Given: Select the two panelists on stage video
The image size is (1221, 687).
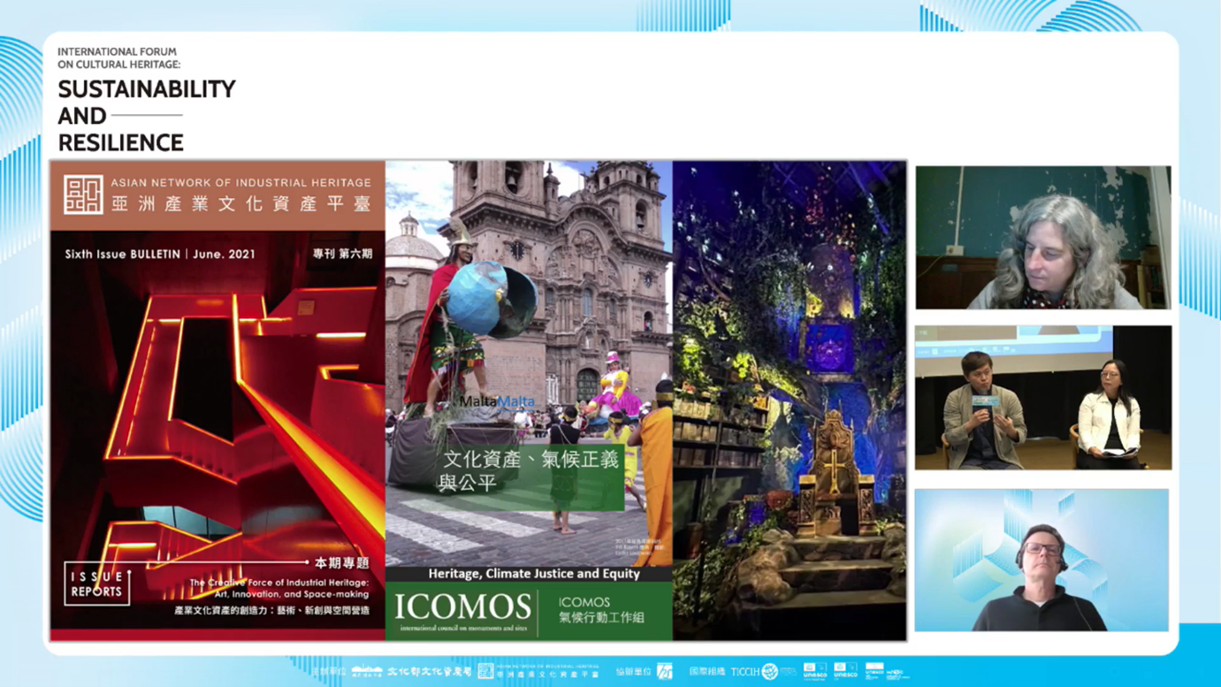Looking at the screenshot, I should pyautogui.click(x=1042, y=397).
